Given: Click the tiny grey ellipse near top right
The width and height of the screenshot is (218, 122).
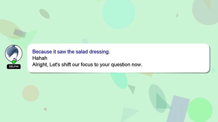Looking at the screenshot, I should (x=177, y=16).
